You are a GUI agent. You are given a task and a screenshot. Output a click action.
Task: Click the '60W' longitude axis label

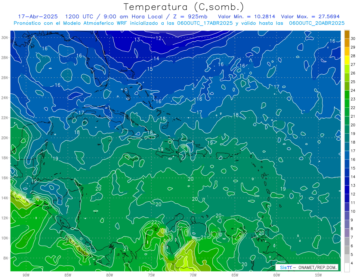point(277,275)
